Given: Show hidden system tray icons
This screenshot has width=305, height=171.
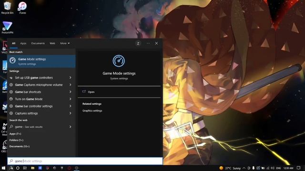Looking at the screenshot, I should click(x=244, y=168).
